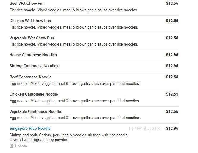Click the Singapore Rice Noodle description text
Viewport: 198px width, 153px height.
tap(68, 137)
